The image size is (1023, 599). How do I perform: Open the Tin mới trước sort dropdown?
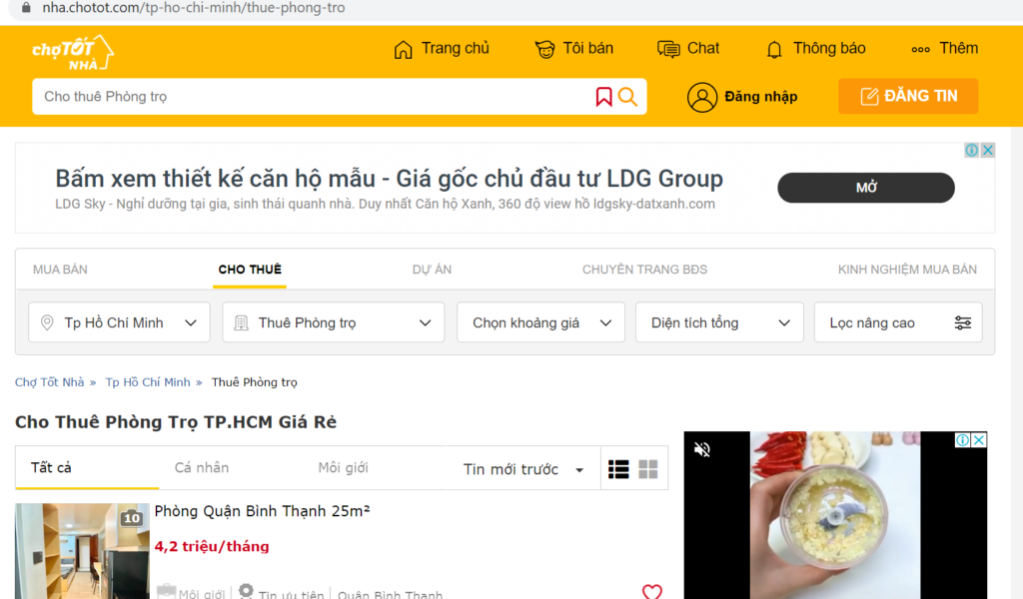click(x=523, y=469)
